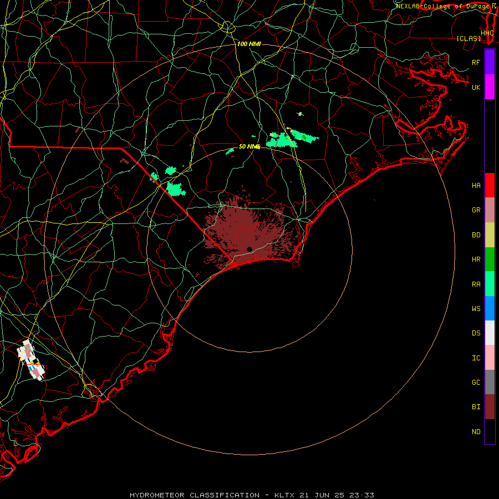Viewport: 499px width, 499px height.
Task: Select the light pink IC legend swatch
Action: tap(490, 358)
